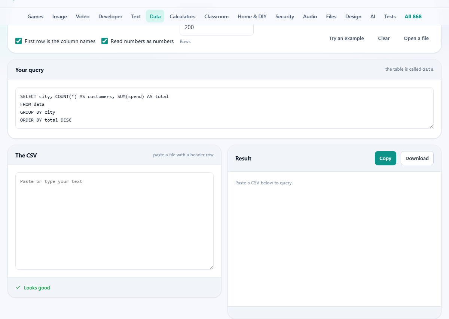The image size is (449, 319).
Task: Switch to the Files category
Action: click(x=331, y=16)
